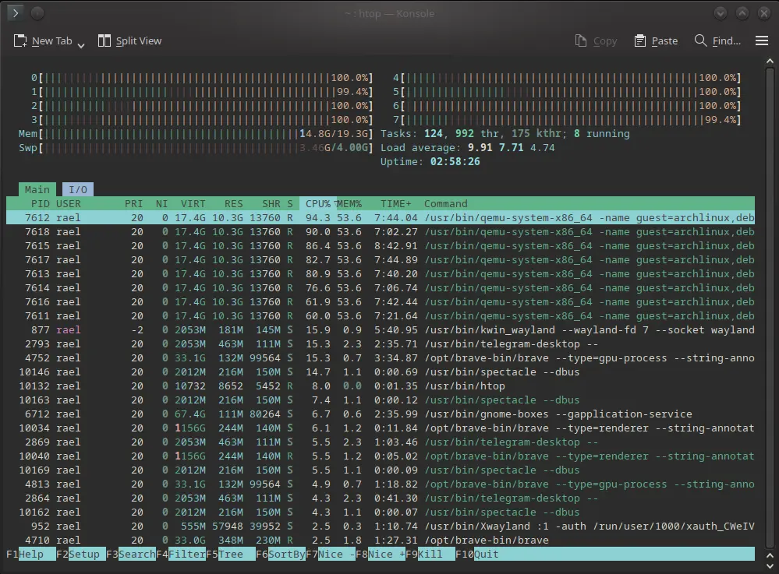Screen dimensions: 779x574
Task: Select process row with PID 7611
Action: pos(381,315)
